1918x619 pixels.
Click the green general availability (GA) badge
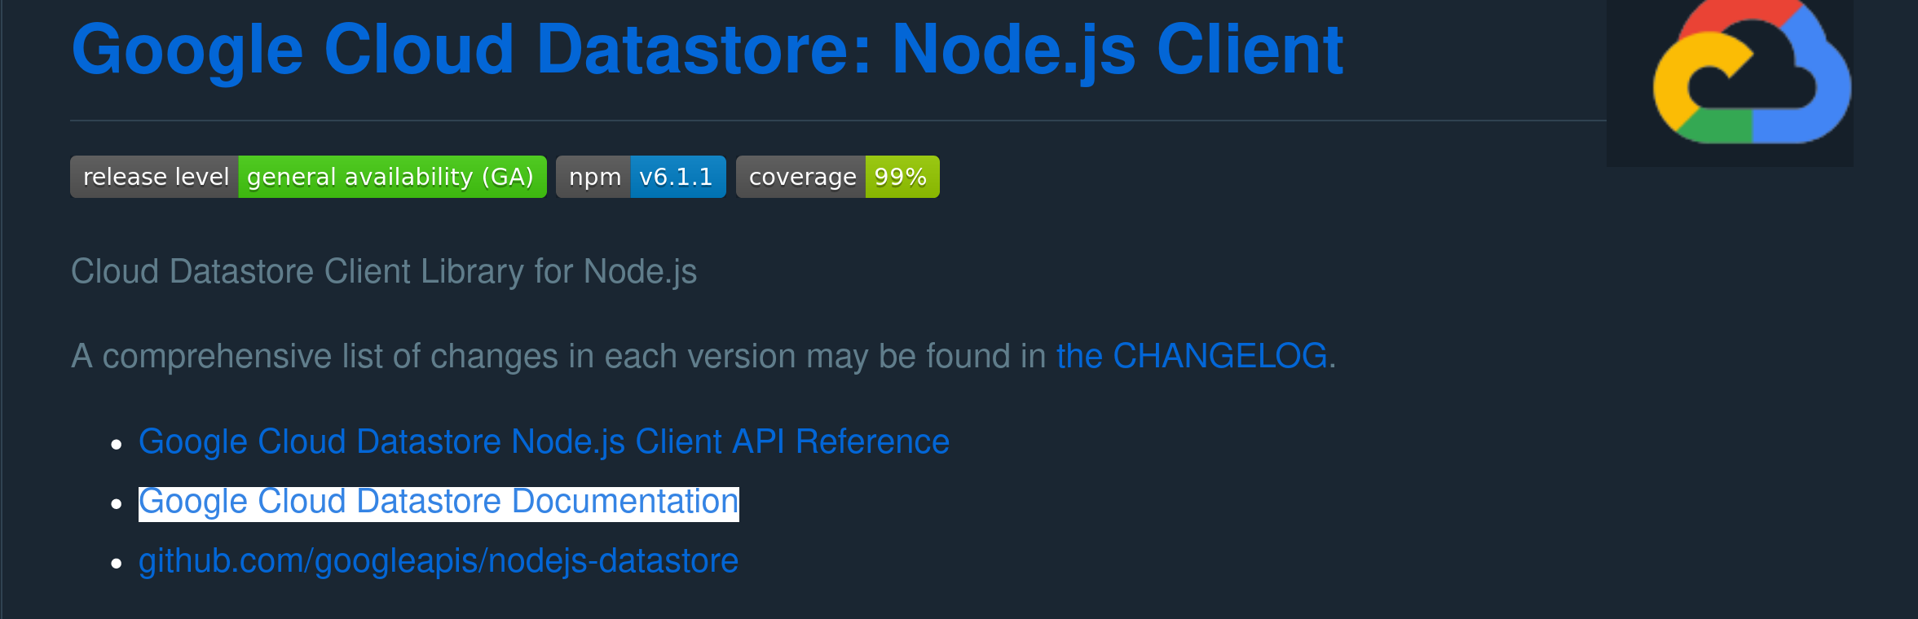(x=392, y=177)
